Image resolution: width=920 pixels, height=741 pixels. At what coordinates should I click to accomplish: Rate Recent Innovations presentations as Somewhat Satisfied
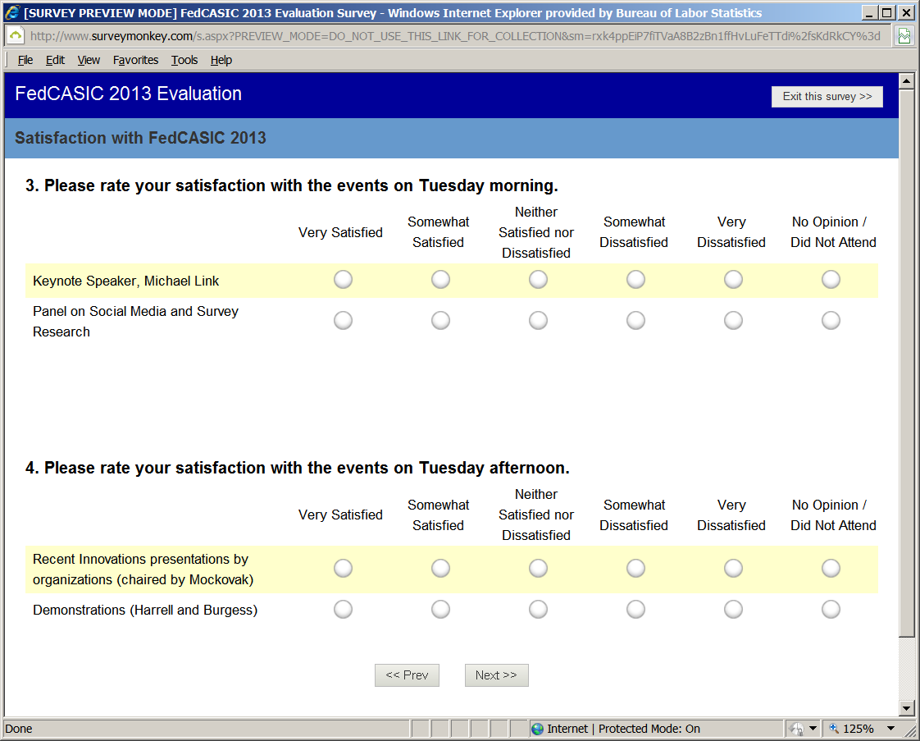pos(440,569)
